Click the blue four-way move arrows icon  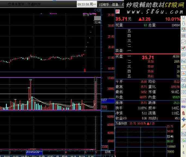point(184,119)
